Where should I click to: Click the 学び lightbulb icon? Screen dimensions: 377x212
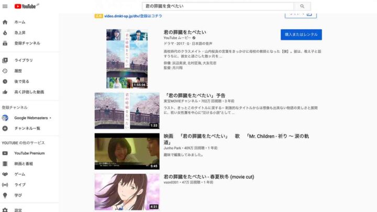tap(5, 195)
